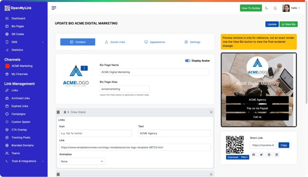Click the Tracking Pixels icon
Image resolution: width=308 pixels, height=177 pixels.
click(x=7, y=137)
